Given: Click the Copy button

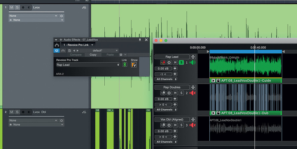Looking at the screenshot, I should (x=93, y=55).
